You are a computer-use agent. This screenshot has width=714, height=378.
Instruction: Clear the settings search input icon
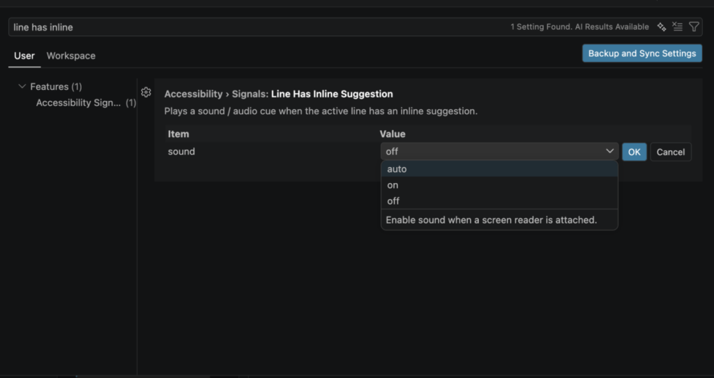[x=678, y=27]
